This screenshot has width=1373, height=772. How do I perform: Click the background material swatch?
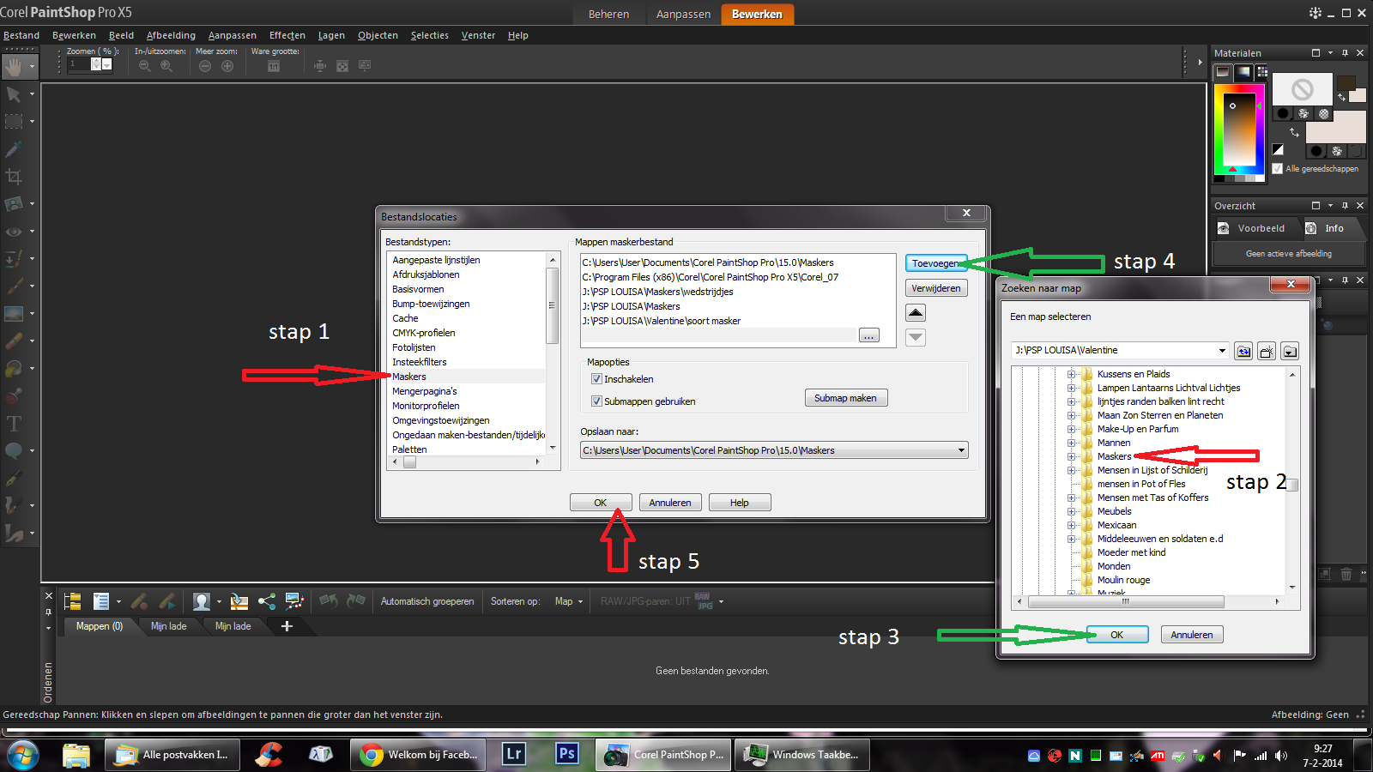[1336, 126]
